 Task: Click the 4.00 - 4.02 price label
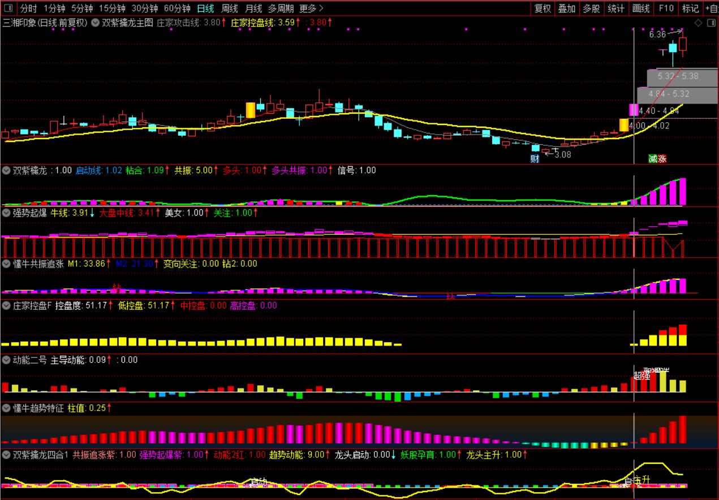649,126
